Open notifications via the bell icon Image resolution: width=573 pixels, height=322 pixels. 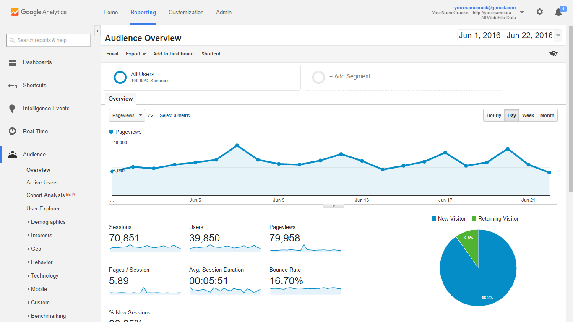558,12
